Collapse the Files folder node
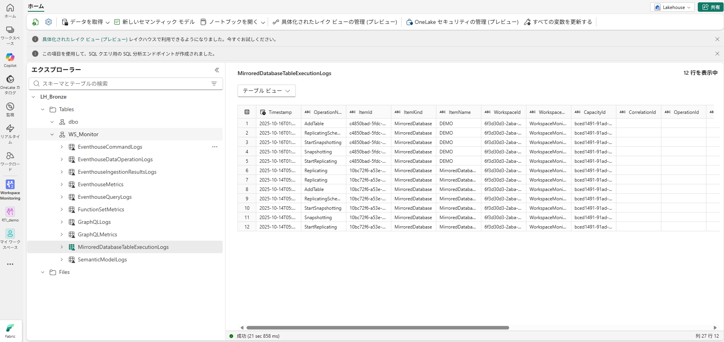 43,272
